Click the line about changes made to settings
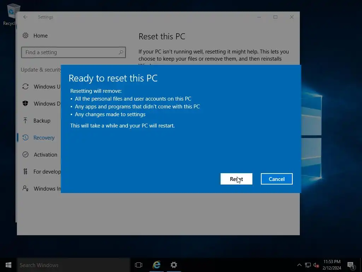 (x=110, y=114)
